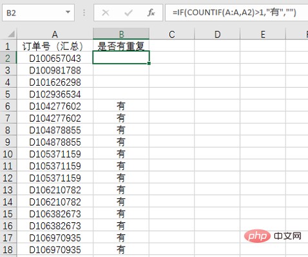Click the 有 cell in row 9
Image resolution: width=308 pixels, height=257 pixels.
click(x=121, y=142)
